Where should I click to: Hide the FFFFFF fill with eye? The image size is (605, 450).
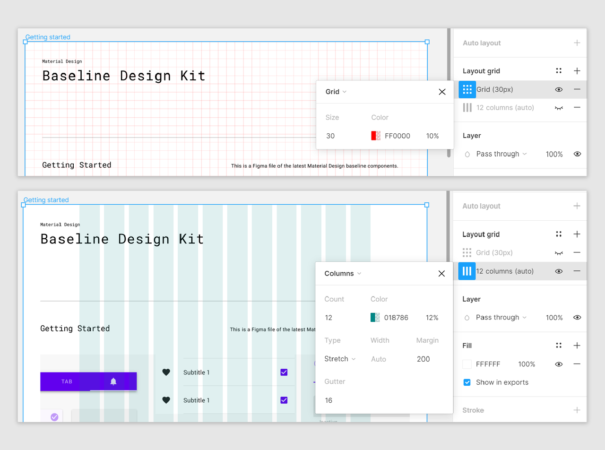[559, 364]
